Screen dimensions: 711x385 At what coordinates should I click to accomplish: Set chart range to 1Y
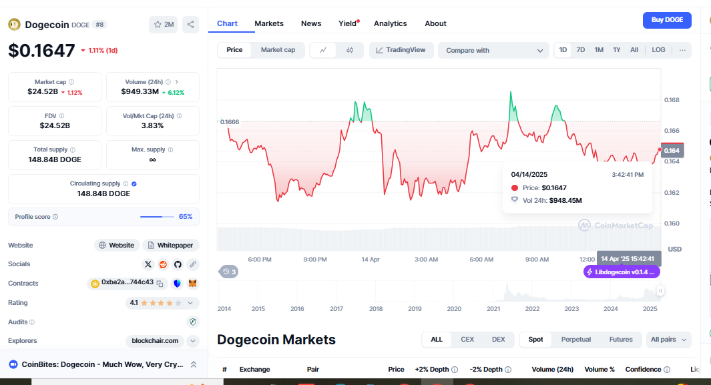[x=617, y=50]
